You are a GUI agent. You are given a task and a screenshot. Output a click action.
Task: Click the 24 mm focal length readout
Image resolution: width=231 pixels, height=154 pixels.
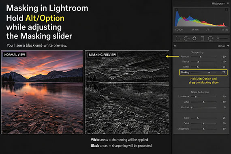click(x=195, y=30)
